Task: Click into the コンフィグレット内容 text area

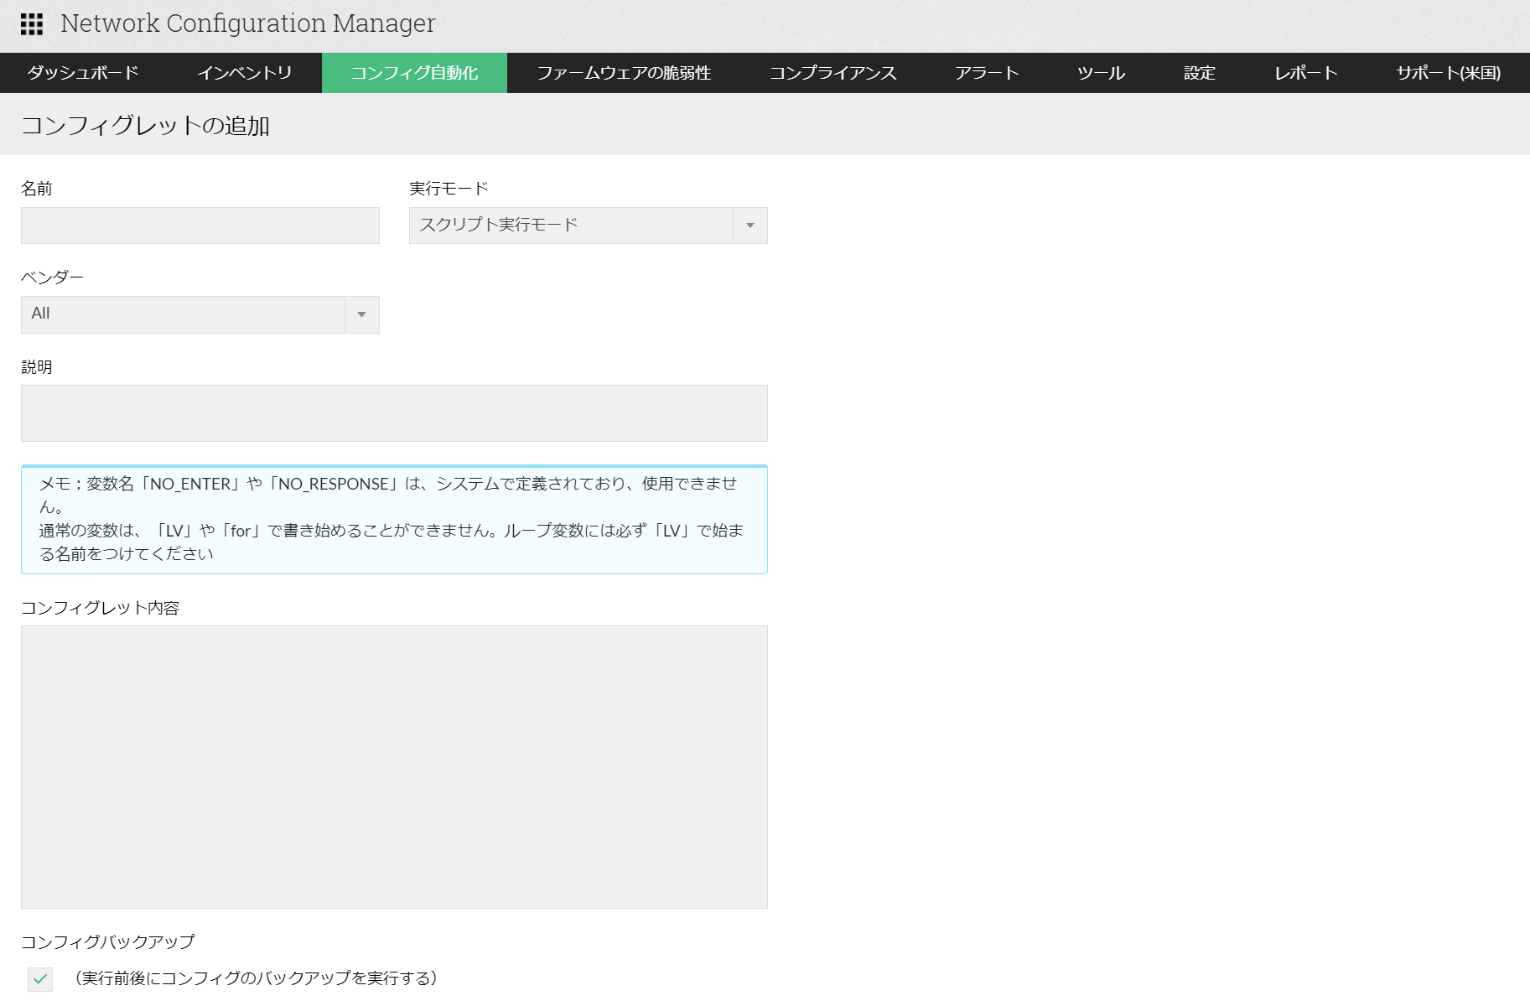Action: [394, 767]
